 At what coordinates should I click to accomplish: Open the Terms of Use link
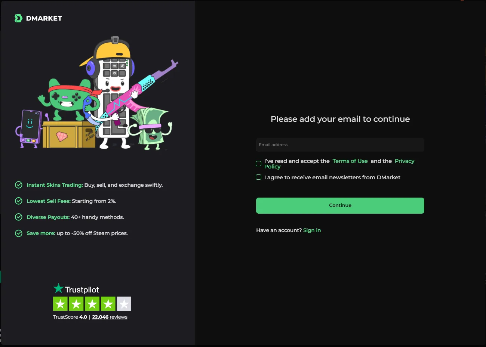click(350, 161)
